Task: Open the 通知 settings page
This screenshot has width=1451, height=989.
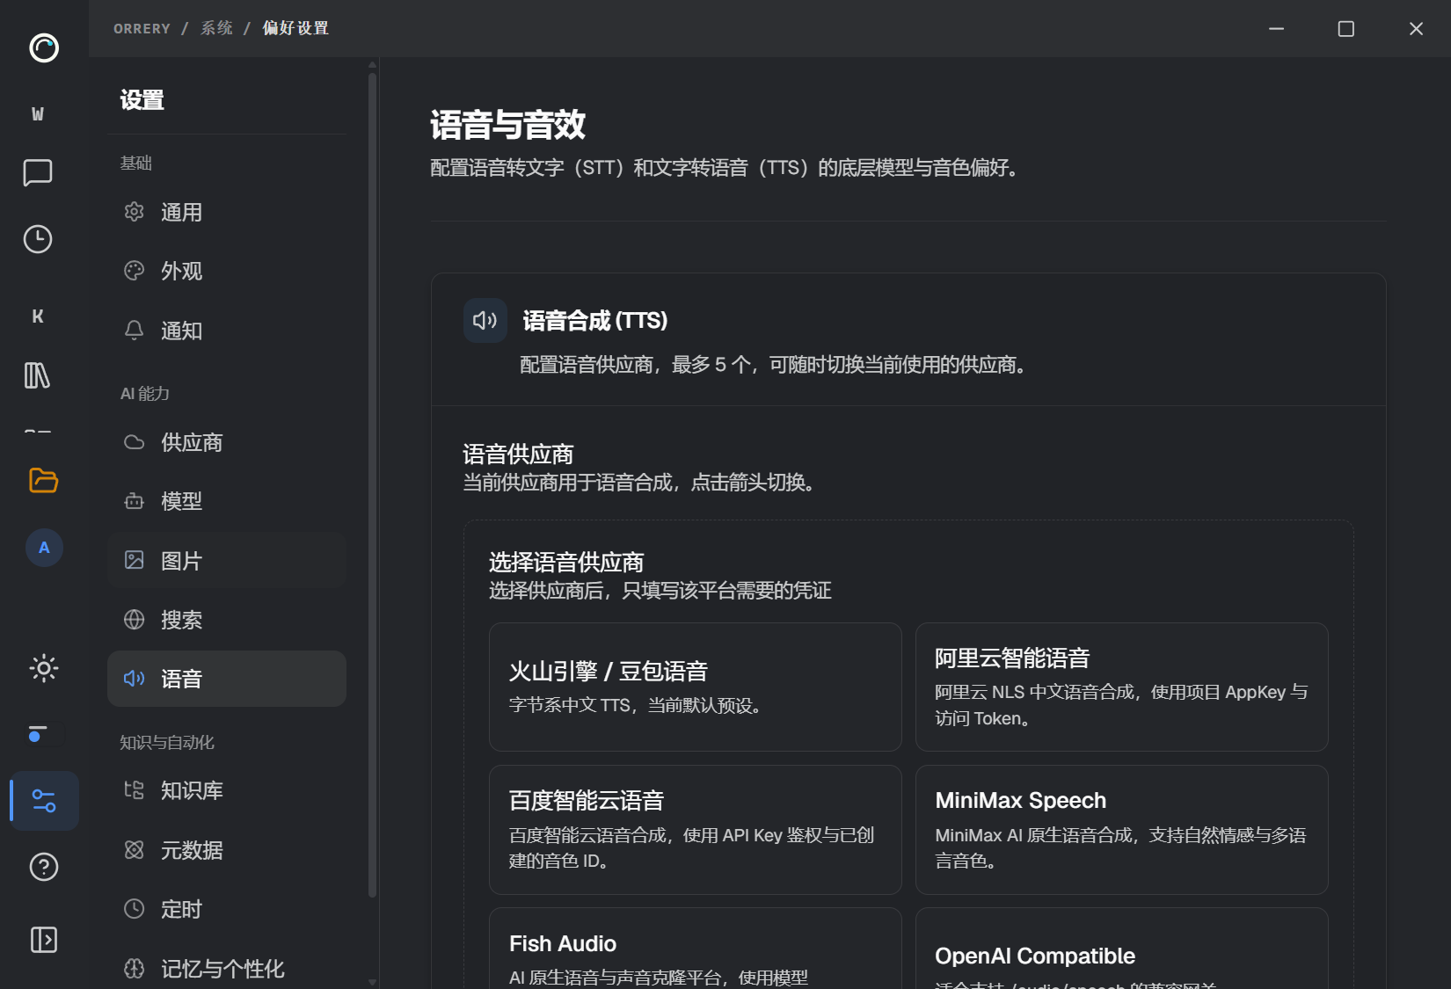Action: tap(227, 331)
